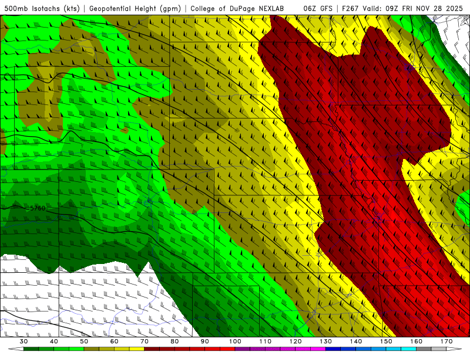This screenshot has height=352, width=470.
Task: Click the left arrow end cap of colorbar
Action: click(16, 349)
